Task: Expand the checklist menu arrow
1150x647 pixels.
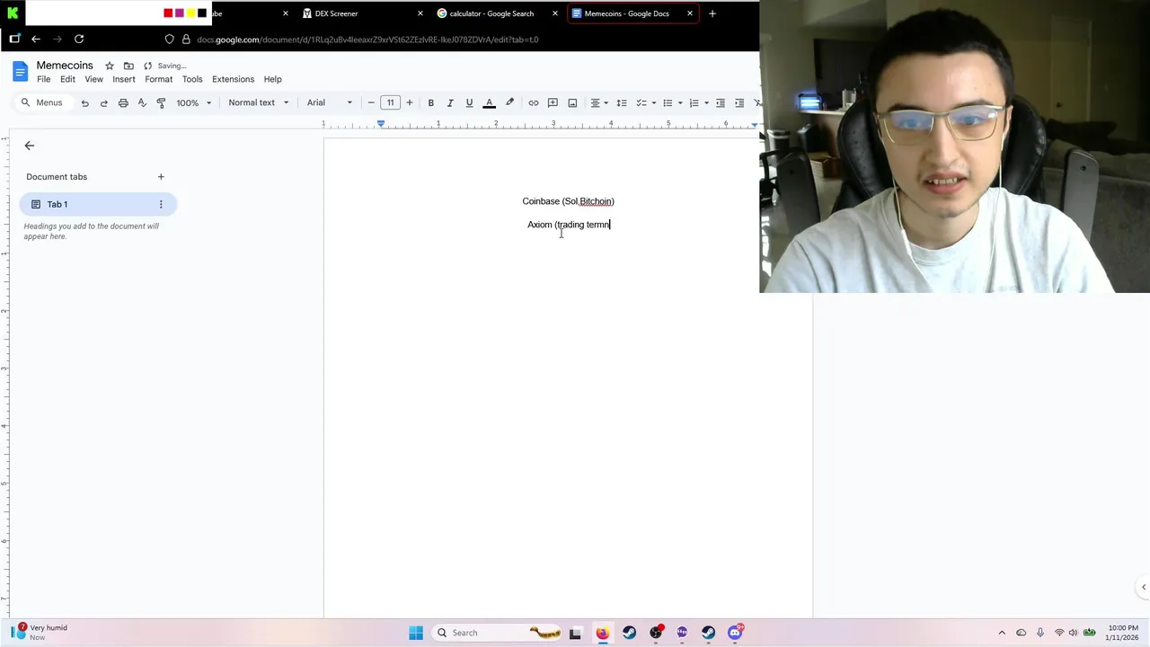Action: click(653, 102)
